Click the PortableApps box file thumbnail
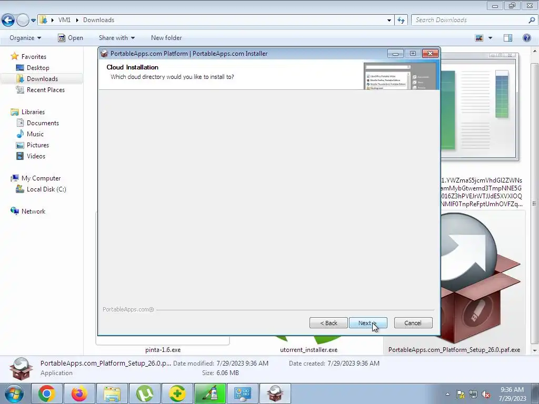This screenshot has height=404, width=539. pos(481,278)
